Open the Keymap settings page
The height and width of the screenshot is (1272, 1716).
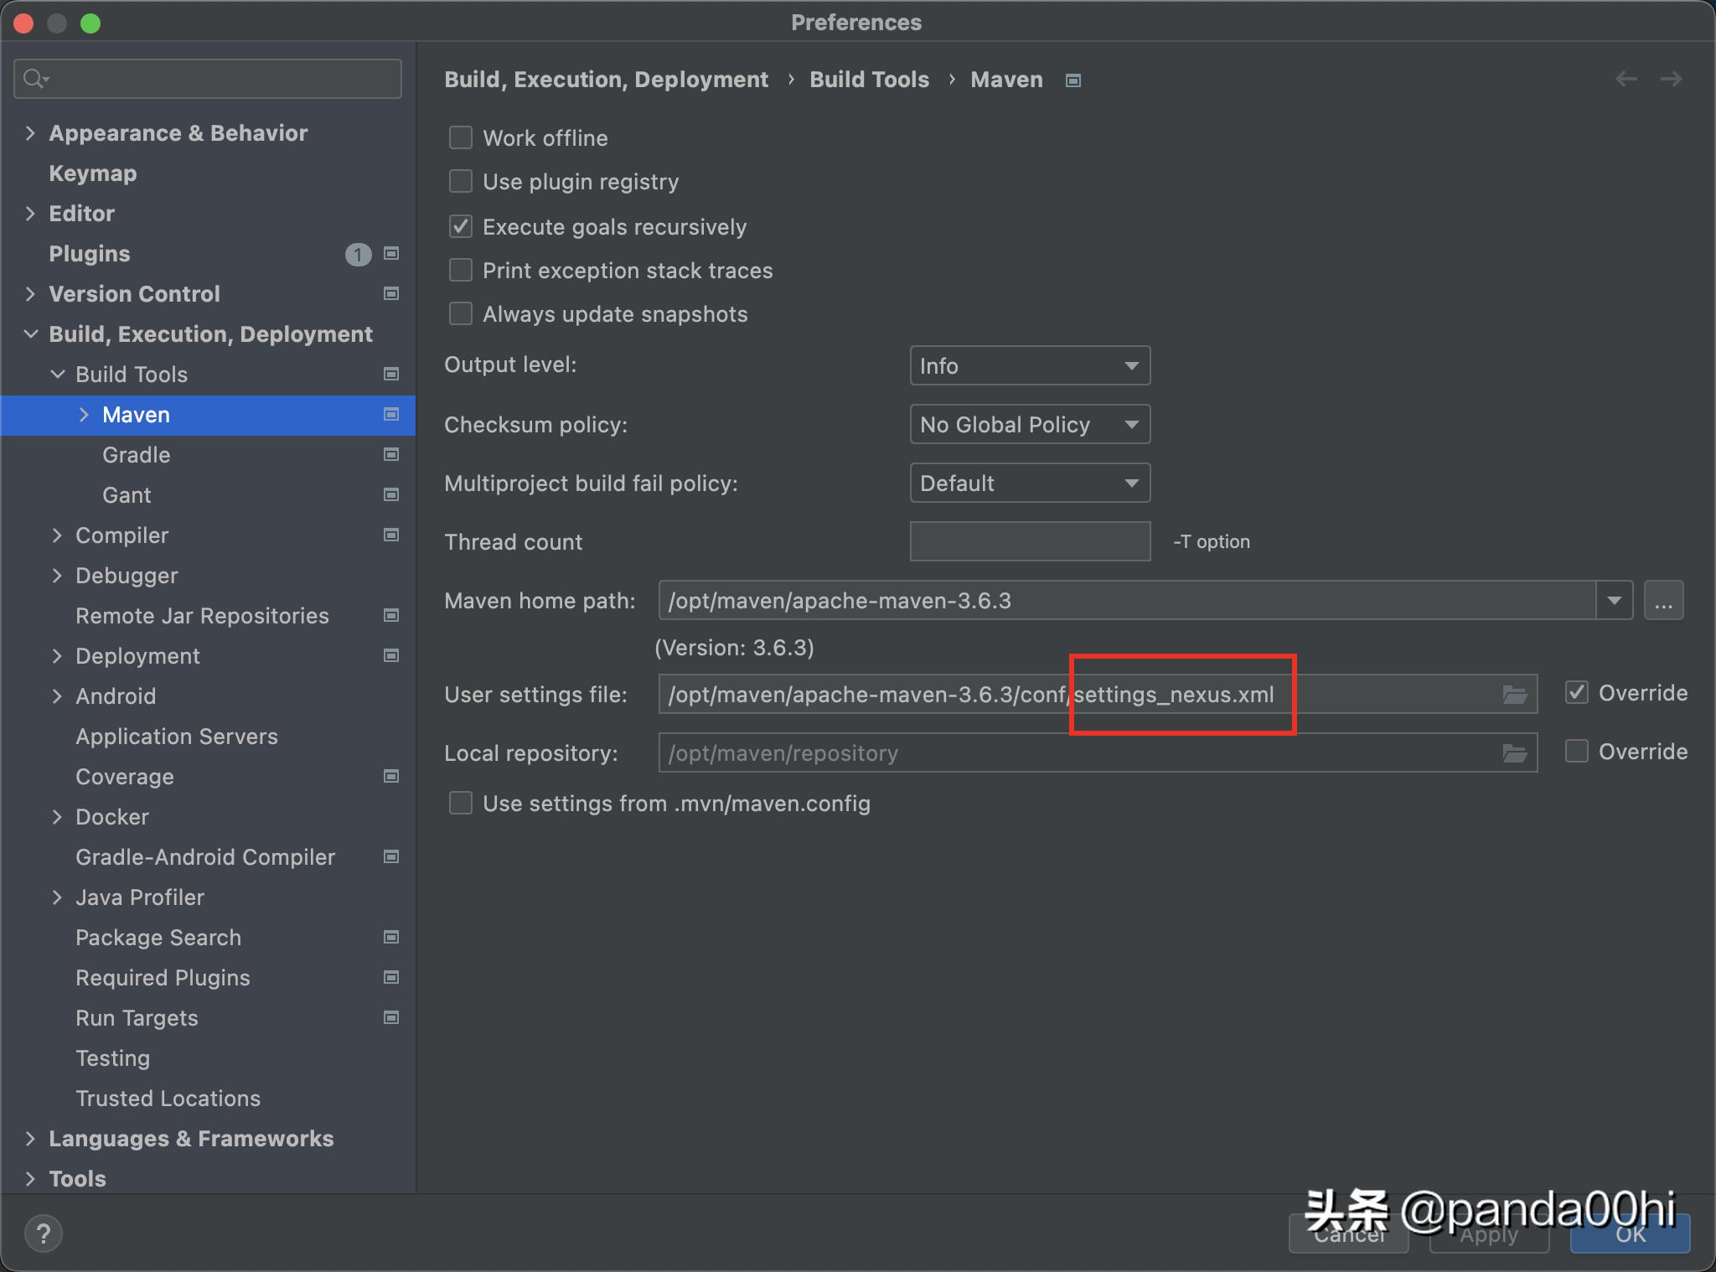pyautogui.click(x=92, y=173)
